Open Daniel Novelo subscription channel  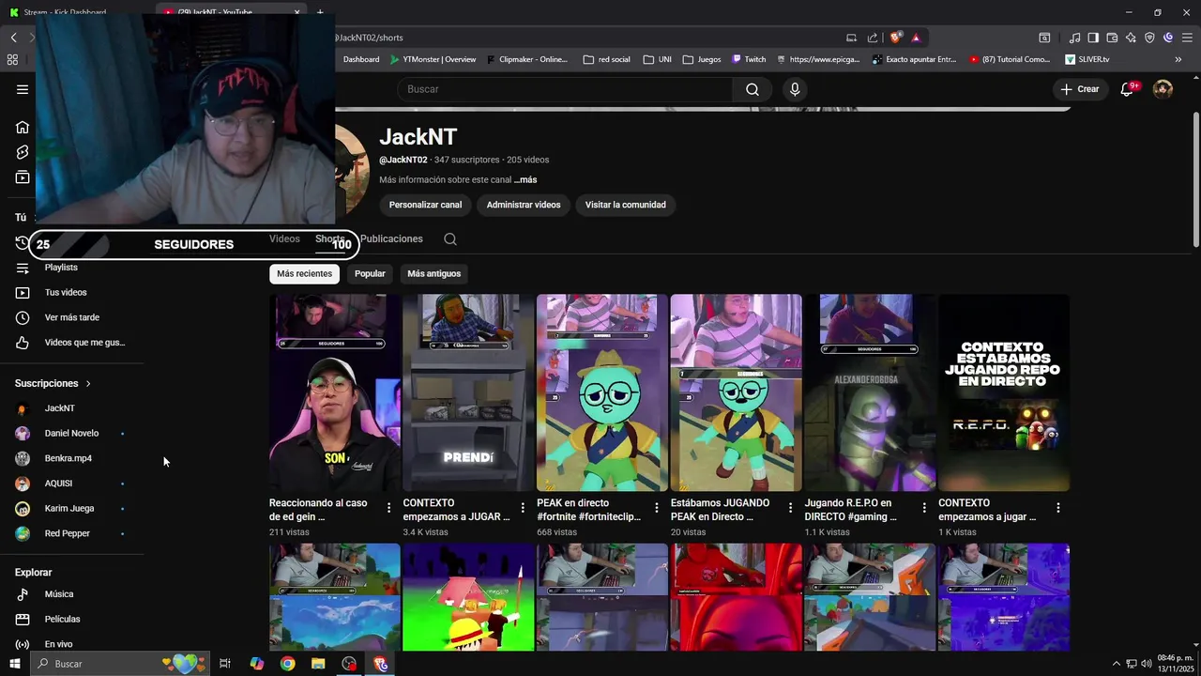click(x=72, y=433)
